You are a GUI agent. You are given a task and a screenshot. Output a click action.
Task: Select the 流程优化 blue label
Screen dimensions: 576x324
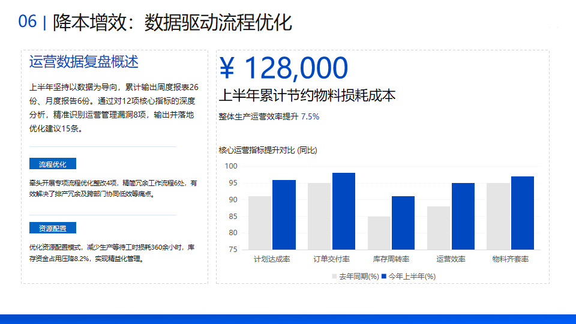tap(53, 164)
